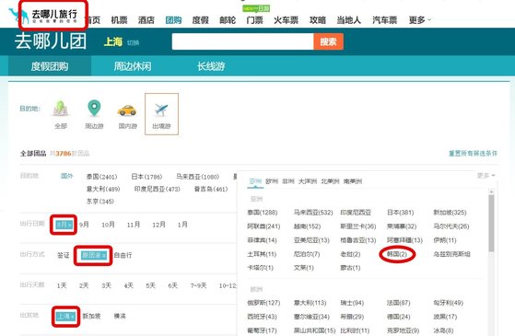
Task: Toggle the 1月 travel date filter
Action: tap(182, 225)
